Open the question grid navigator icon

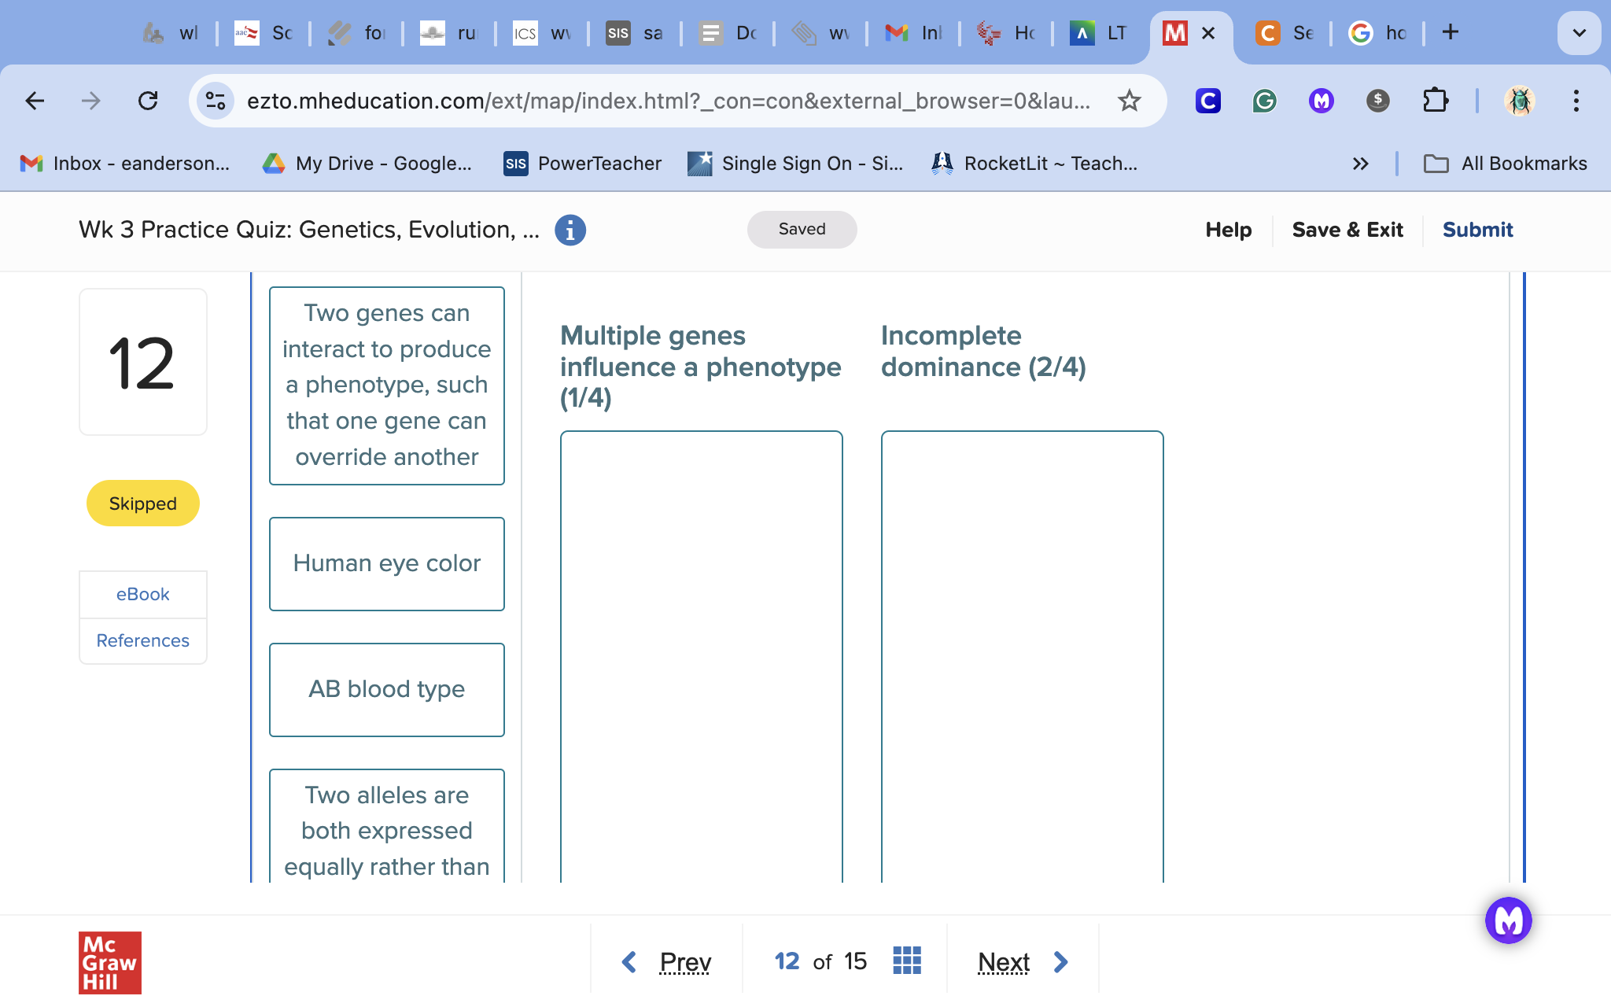tap(907, 961)
